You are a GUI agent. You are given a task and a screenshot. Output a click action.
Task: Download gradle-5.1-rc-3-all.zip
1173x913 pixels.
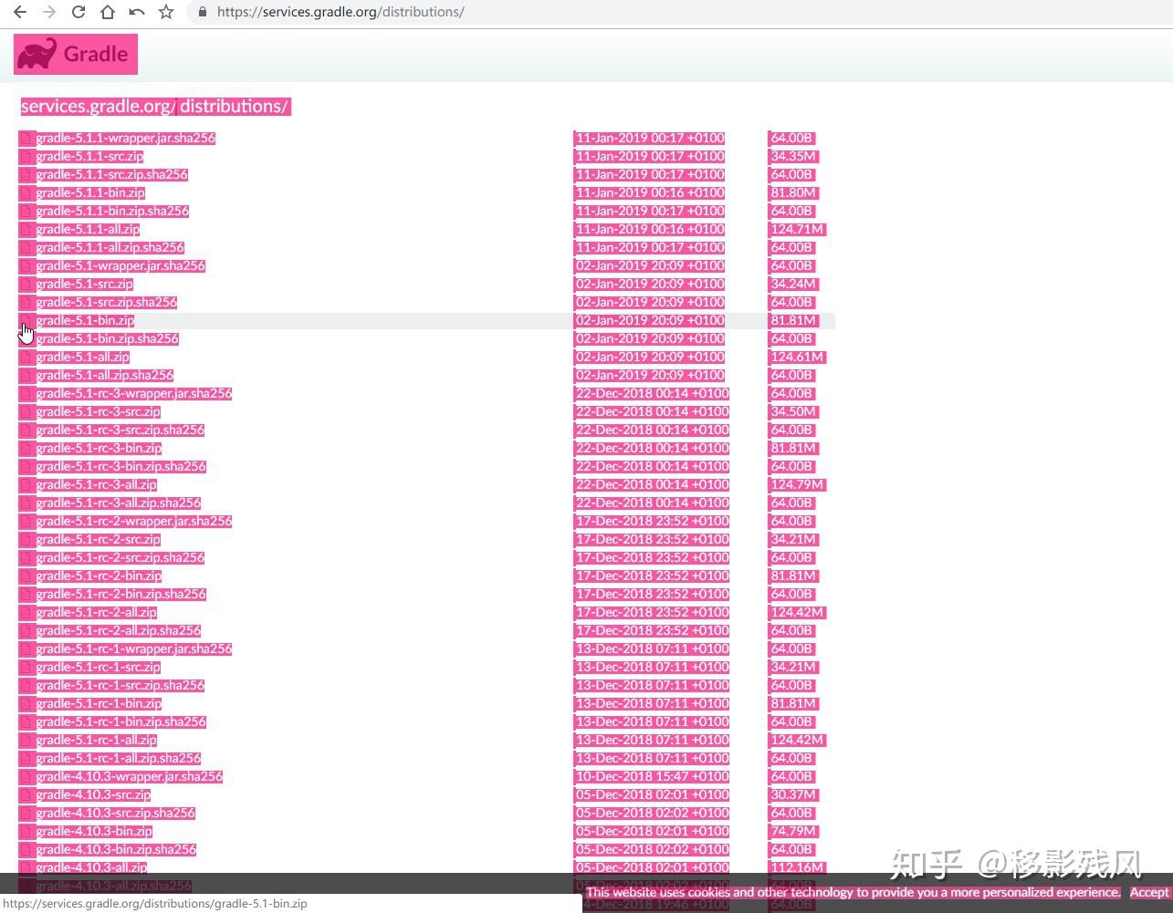tap(97, 485)
